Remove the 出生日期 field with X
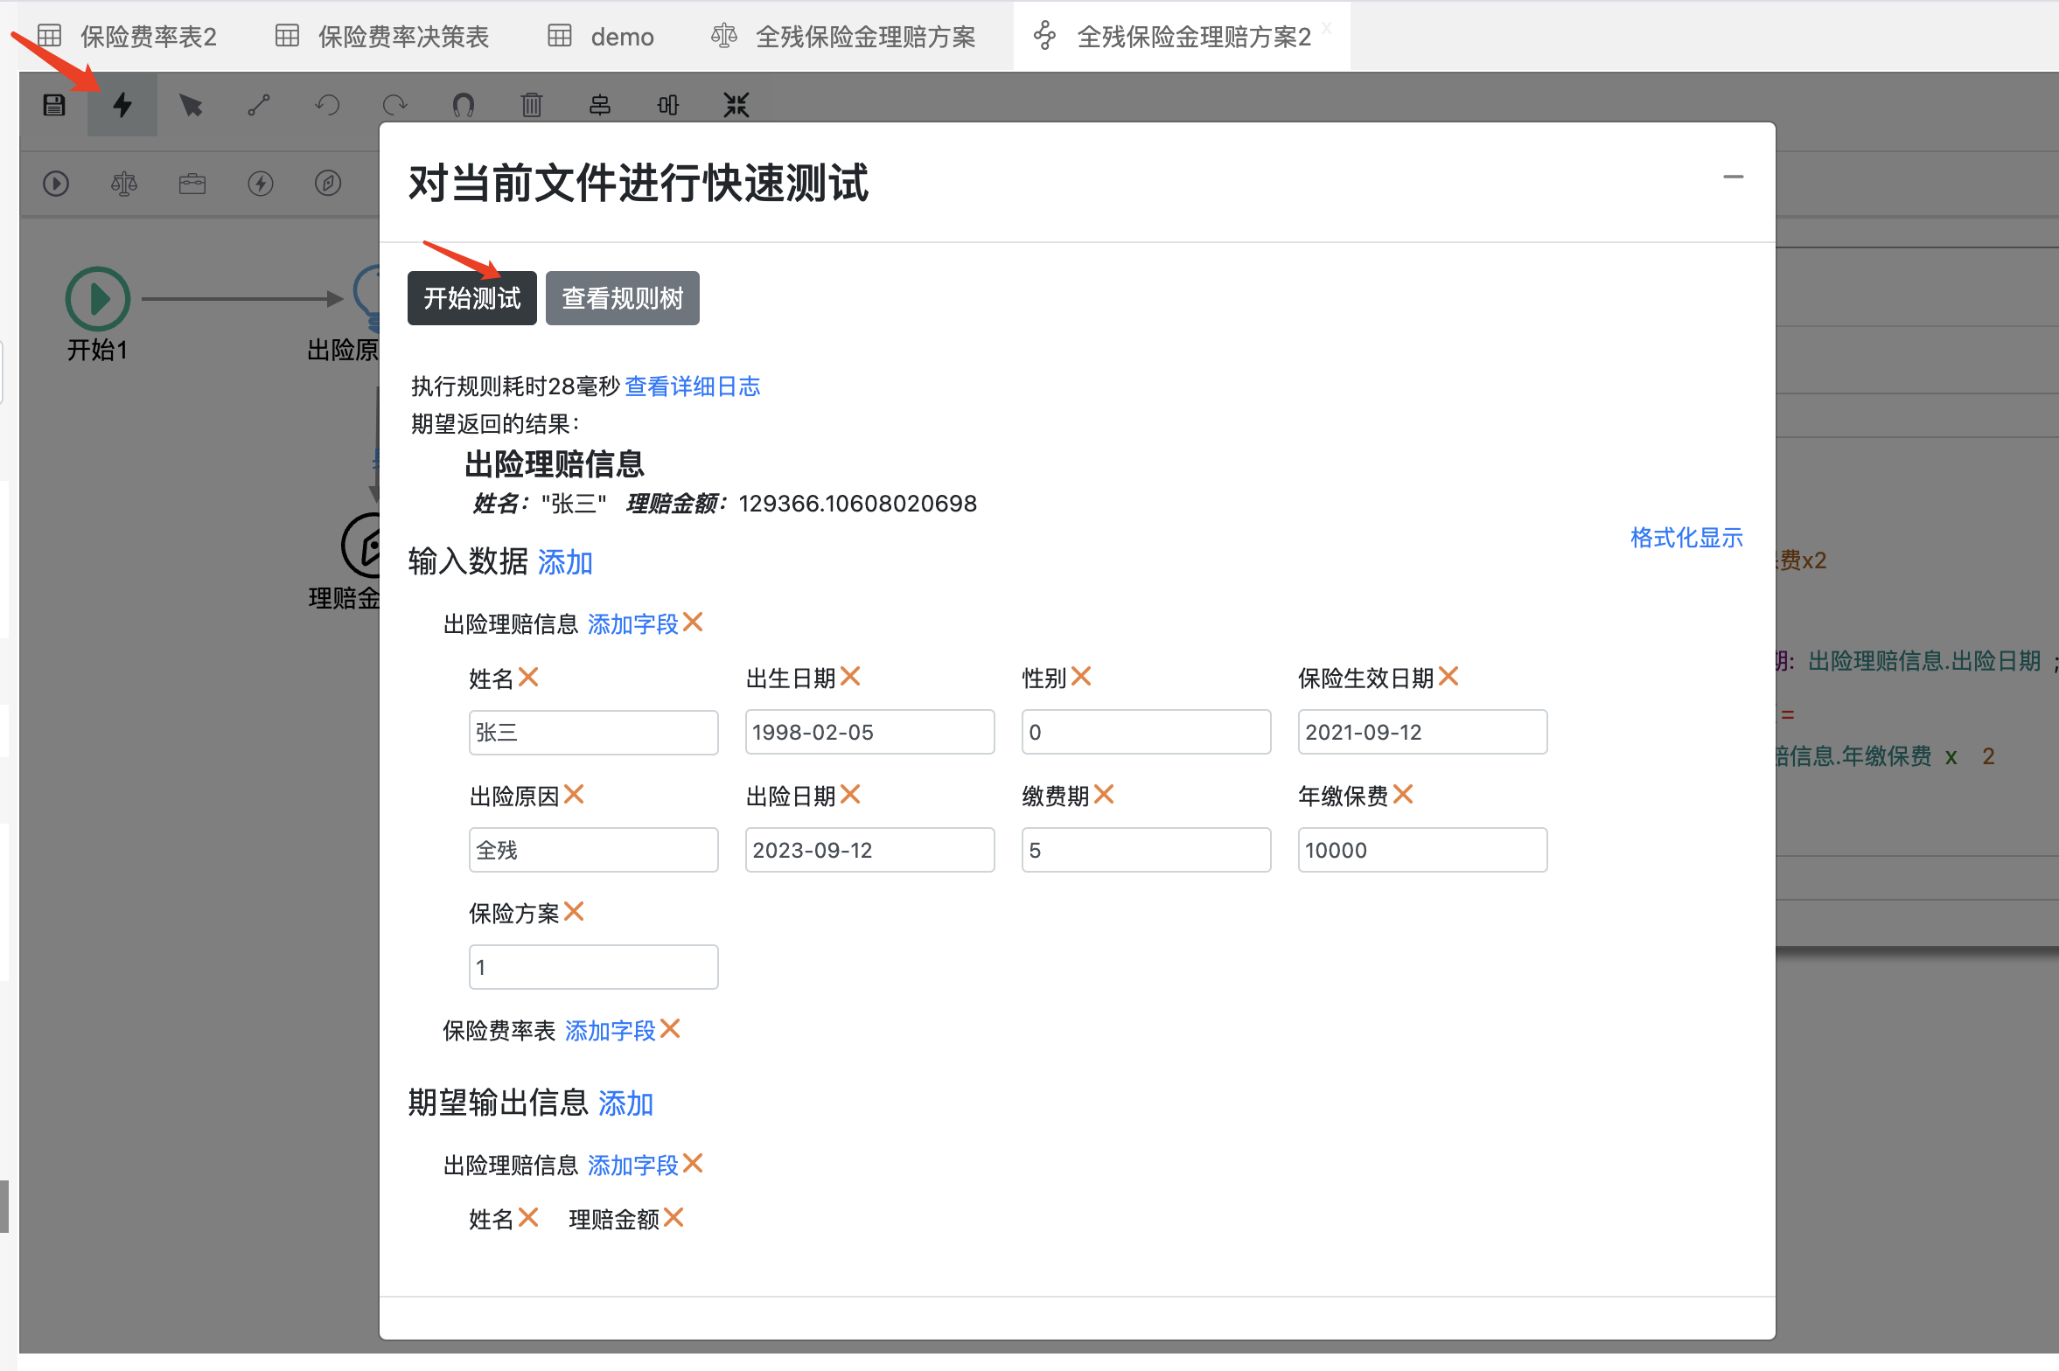 [x=850, y=677]
